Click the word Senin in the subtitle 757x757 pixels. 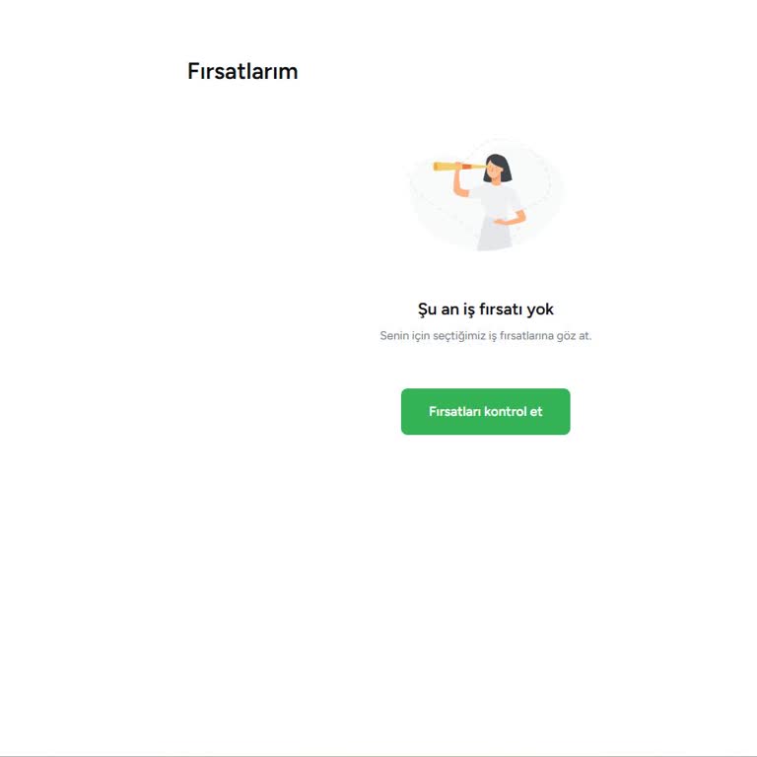(394, 335)
